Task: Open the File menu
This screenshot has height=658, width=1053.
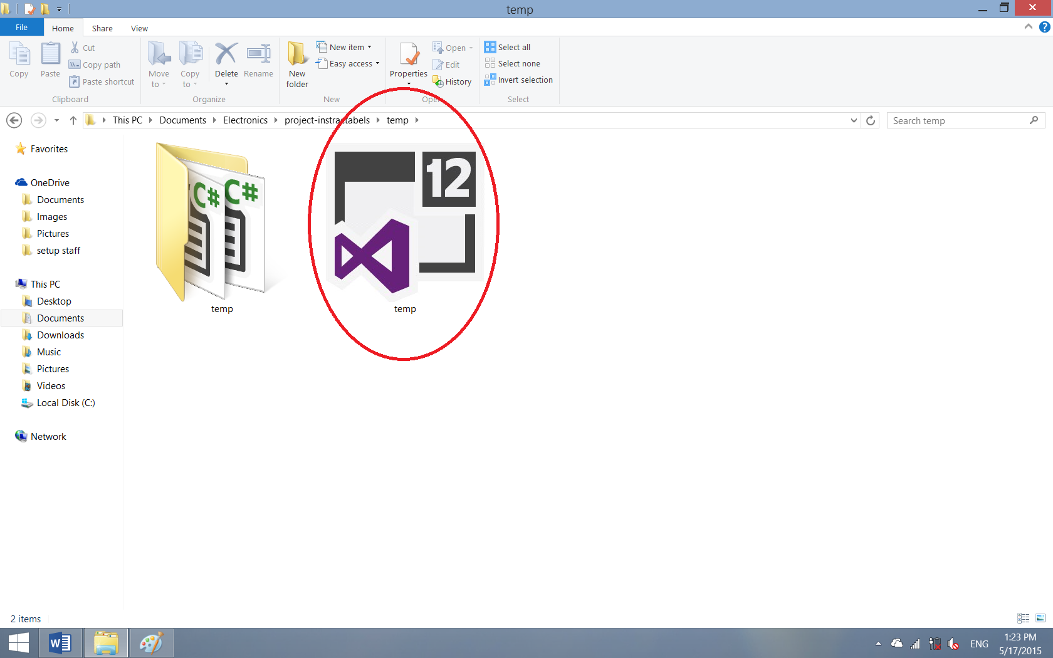Action: click(22, 27)
